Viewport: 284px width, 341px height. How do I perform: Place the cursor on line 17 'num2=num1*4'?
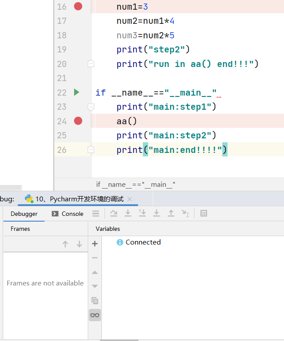coord(146,21)
